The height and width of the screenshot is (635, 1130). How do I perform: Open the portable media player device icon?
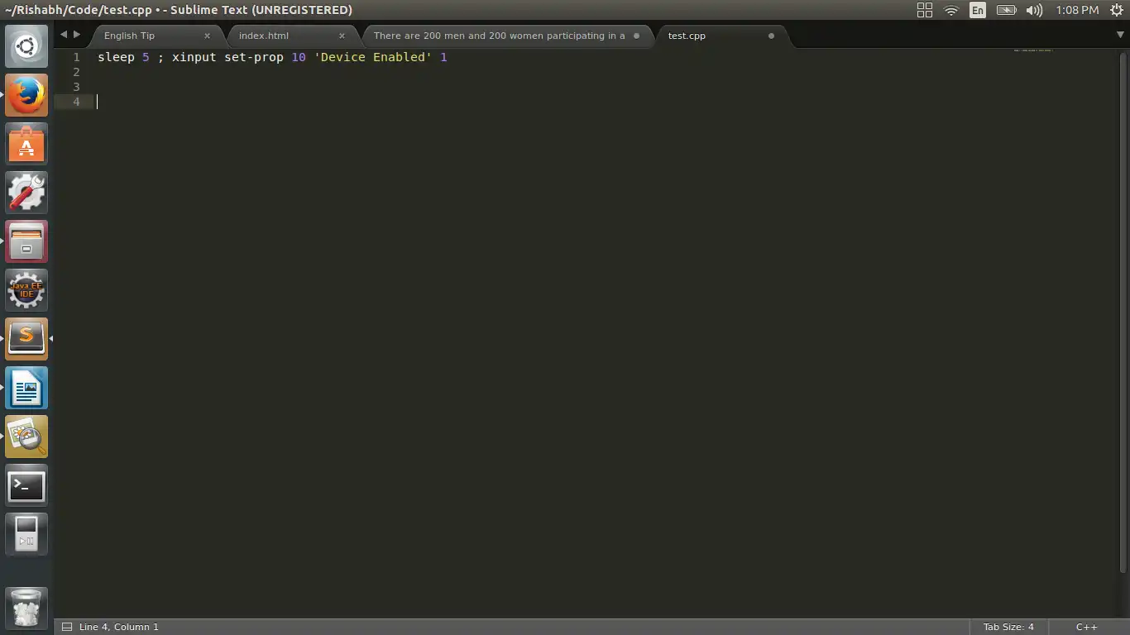[x=26, y=534]
